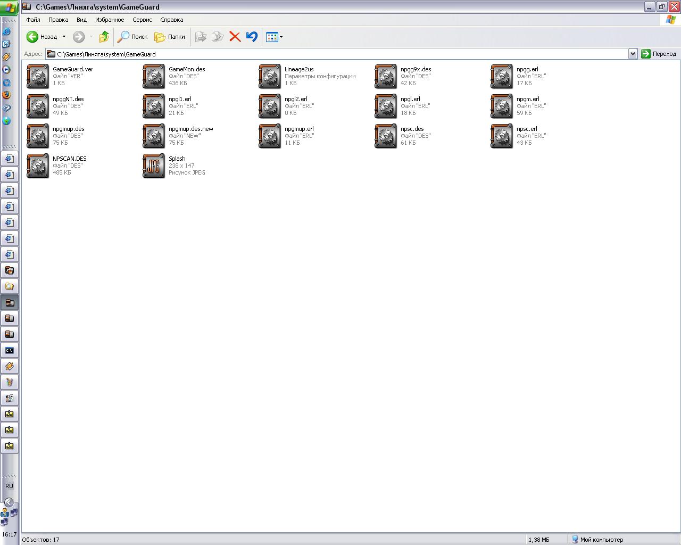681x545 pixels.
Task: Click the folder icon in the address bar
Action: click(51, 54)
